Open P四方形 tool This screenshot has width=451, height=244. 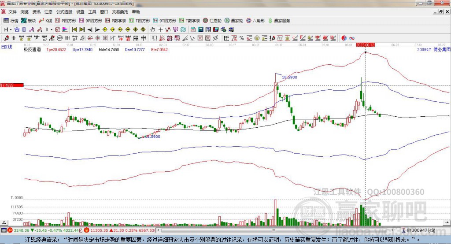point(66,21)
